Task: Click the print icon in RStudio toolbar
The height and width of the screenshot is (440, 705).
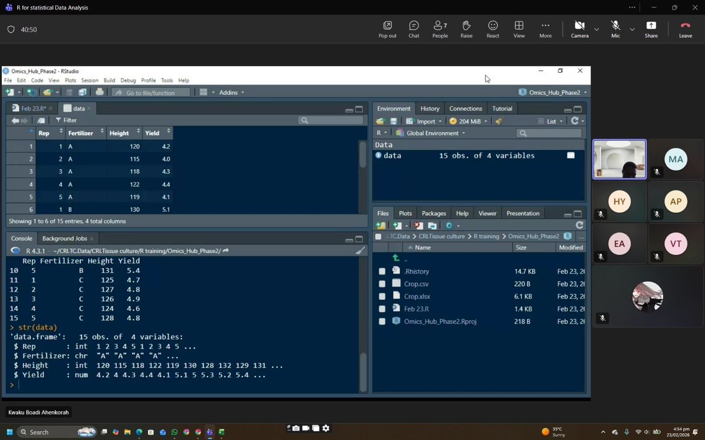Action: point(100,92)
